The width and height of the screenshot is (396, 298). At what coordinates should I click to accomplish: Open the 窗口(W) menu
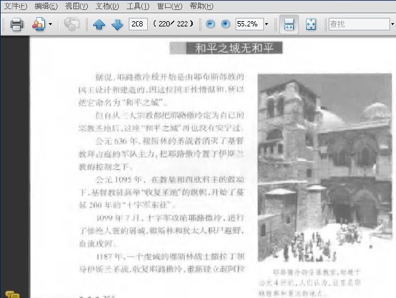pos(170,6)
